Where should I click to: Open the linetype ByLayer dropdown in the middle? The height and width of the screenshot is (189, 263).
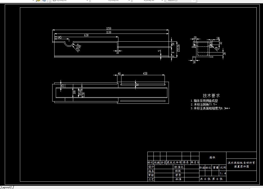(x=111, y=1)
